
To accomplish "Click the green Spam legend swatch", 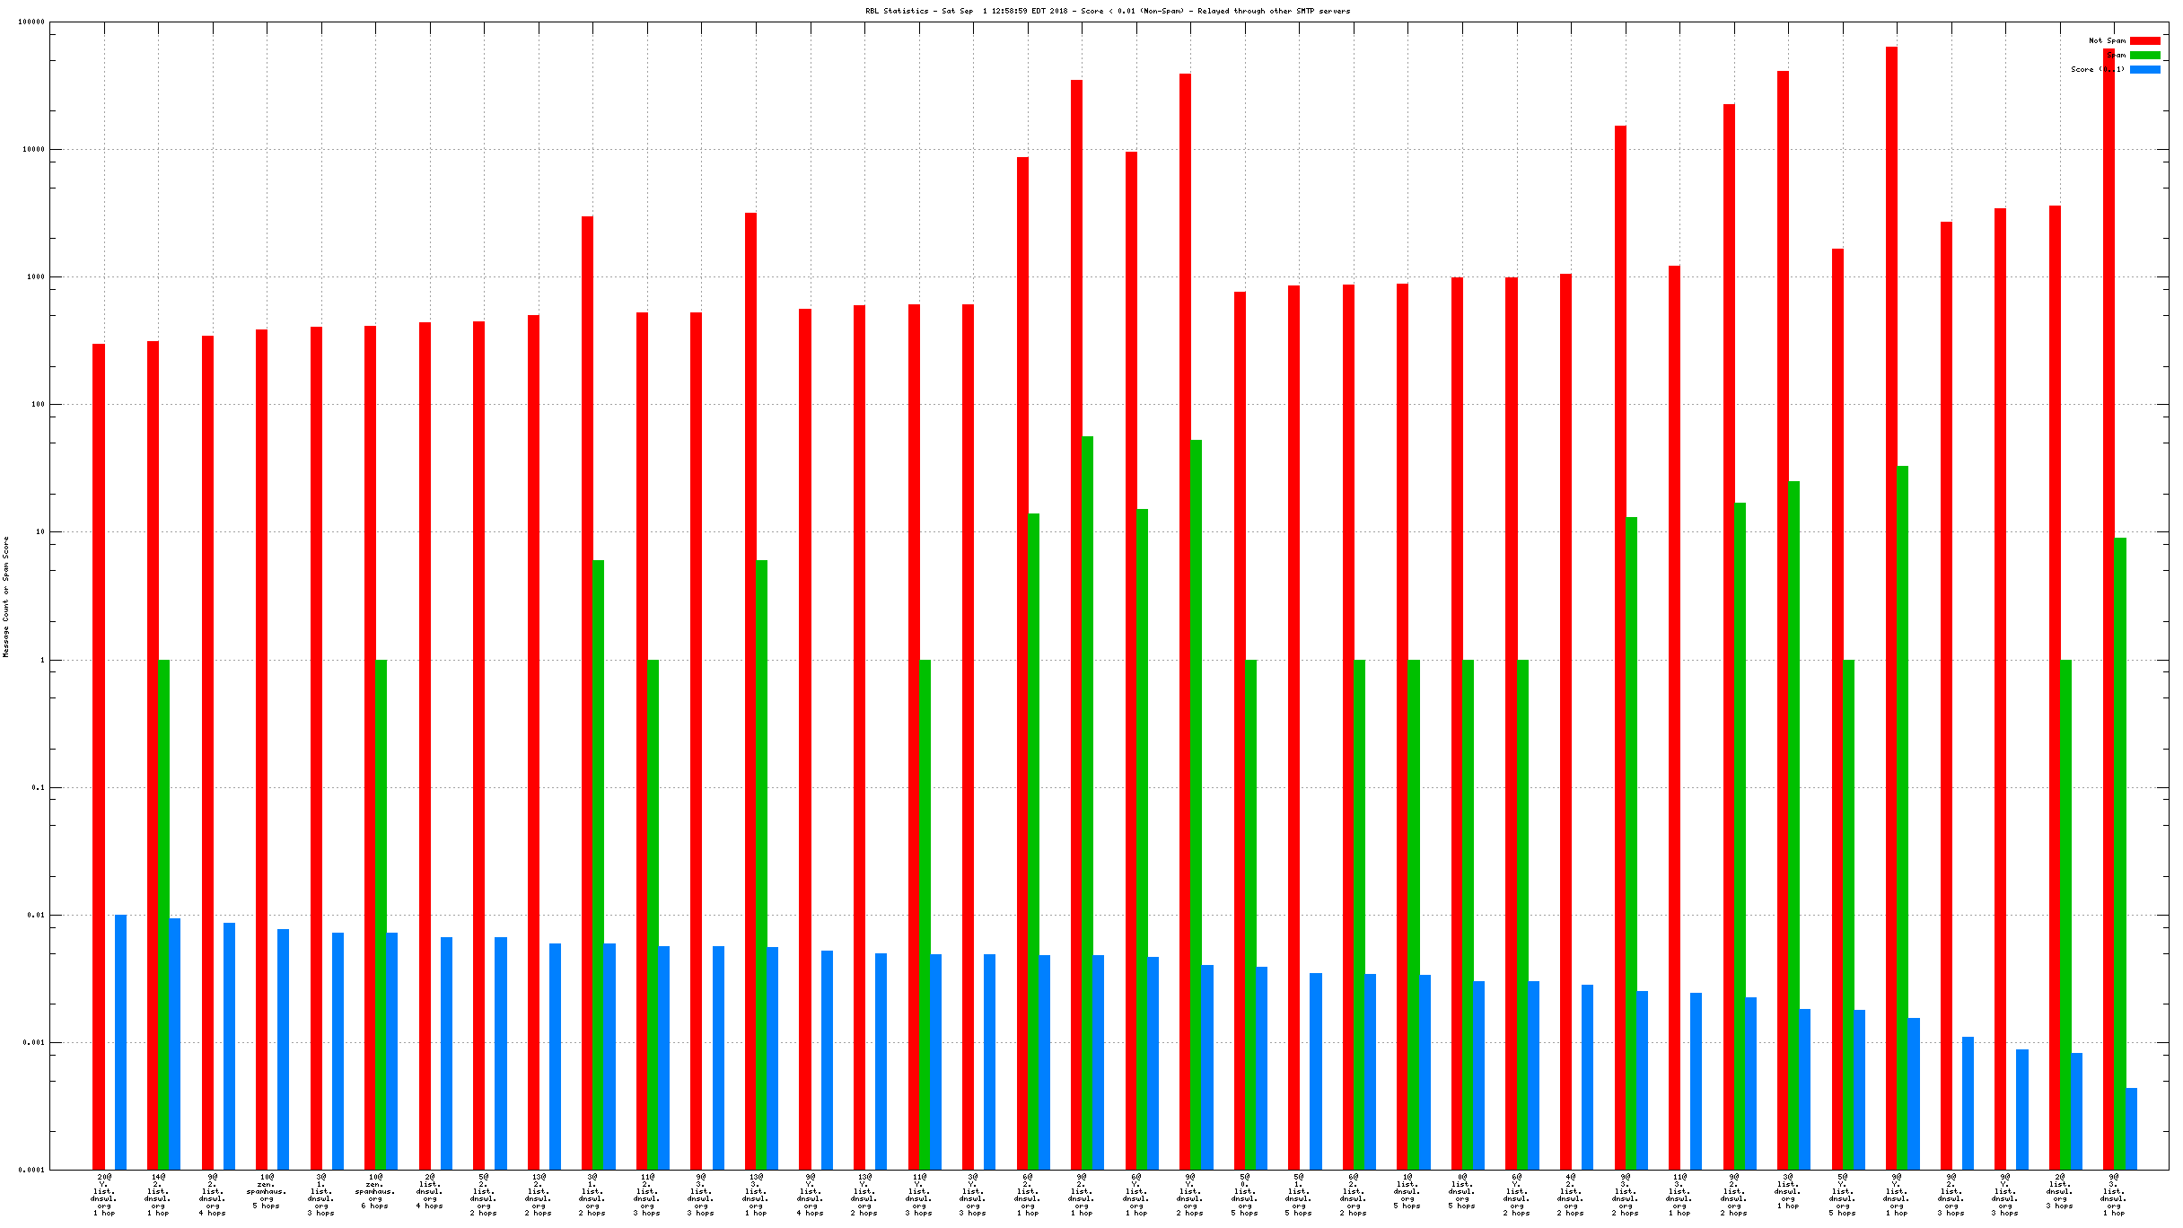I will [2144, 56].
